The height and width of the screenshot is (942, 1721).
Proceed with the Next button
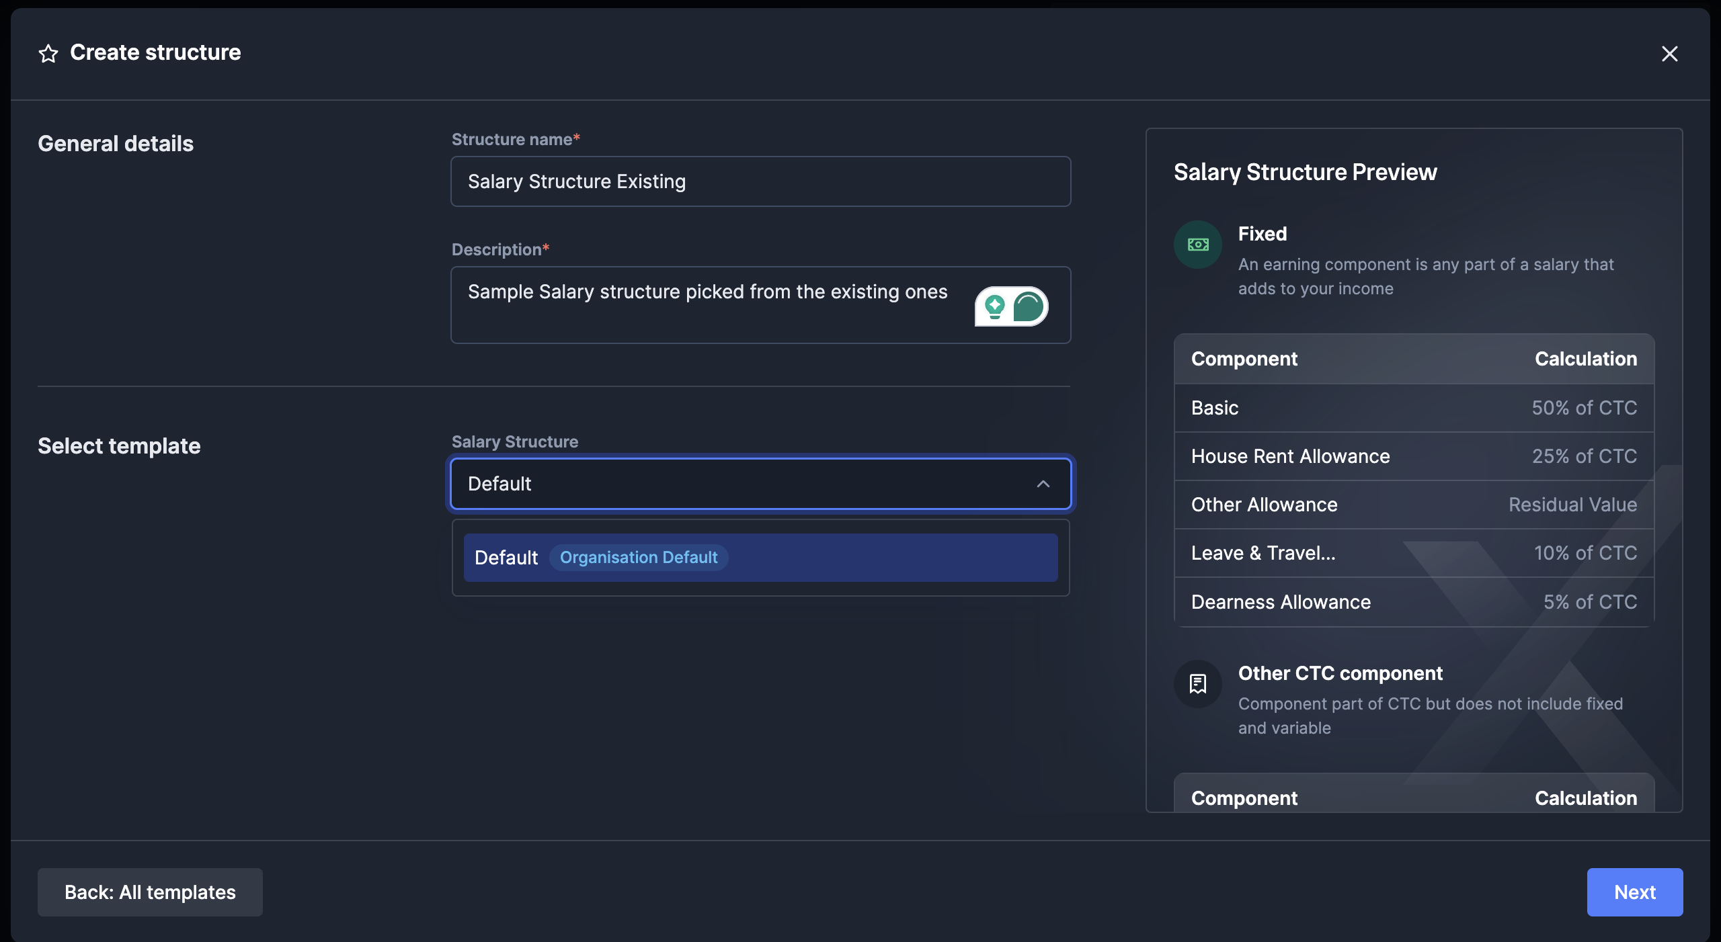click(1635, 892)
